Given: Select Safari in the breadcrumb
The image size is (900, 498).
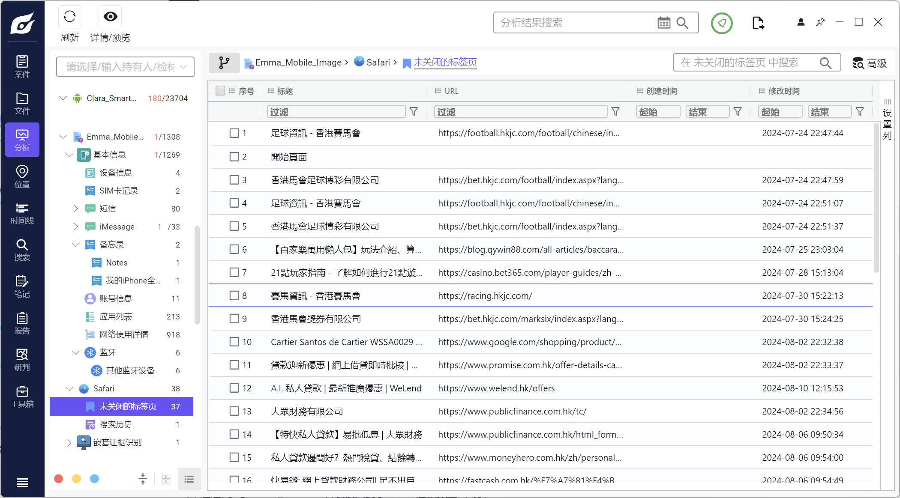Looking at the screenshot, I should 378,63.
